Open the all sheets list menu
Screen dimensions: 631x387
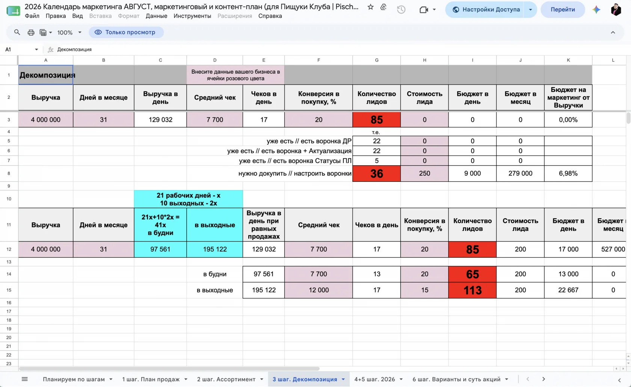(x=25, y=379)
